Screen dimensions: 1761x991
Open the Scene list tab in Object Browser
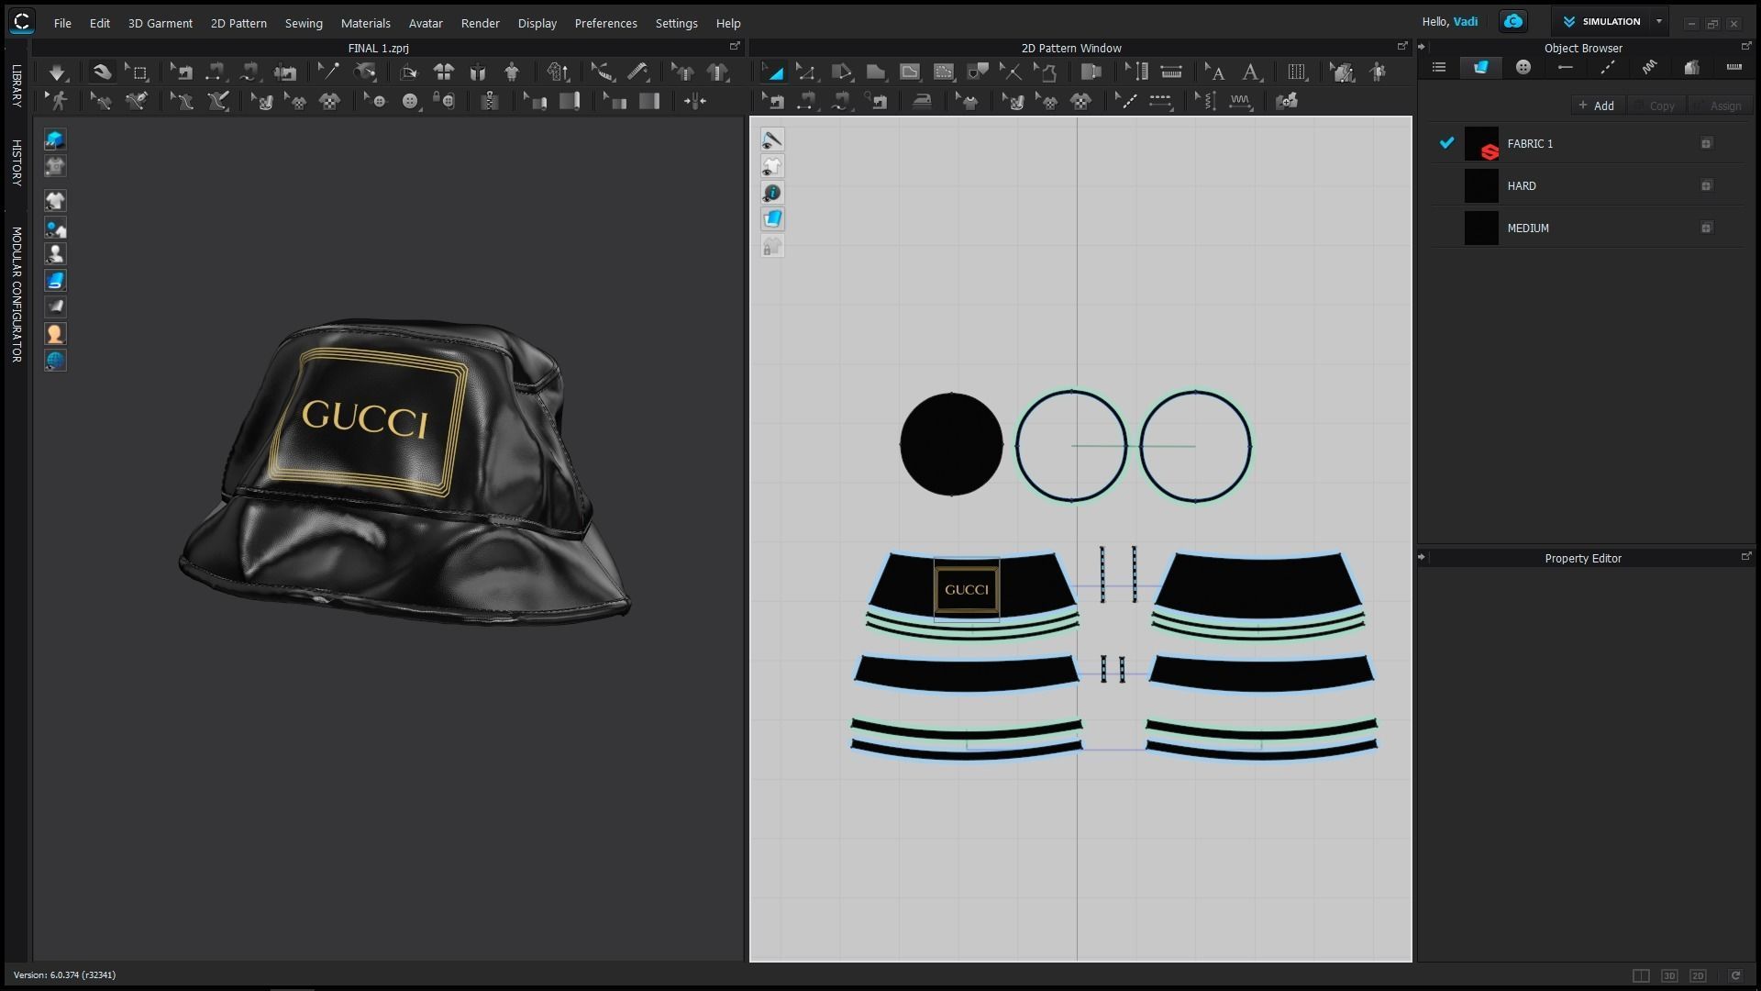point(1438,67)
